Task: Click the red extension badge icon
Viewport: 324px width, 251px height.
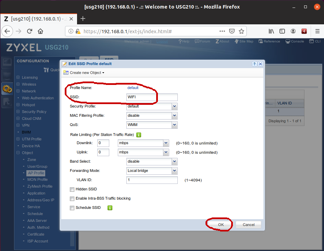Action: [x=304, y=31]
